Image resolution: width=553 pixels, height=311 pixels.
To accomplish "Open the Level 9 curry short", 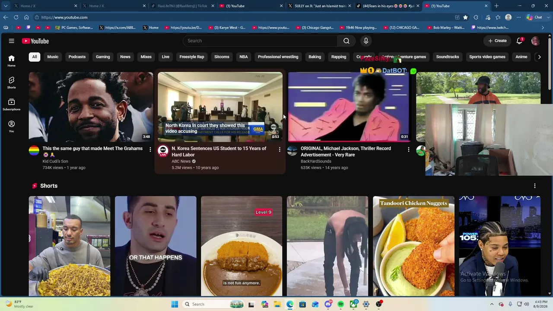I will [242, 246].
